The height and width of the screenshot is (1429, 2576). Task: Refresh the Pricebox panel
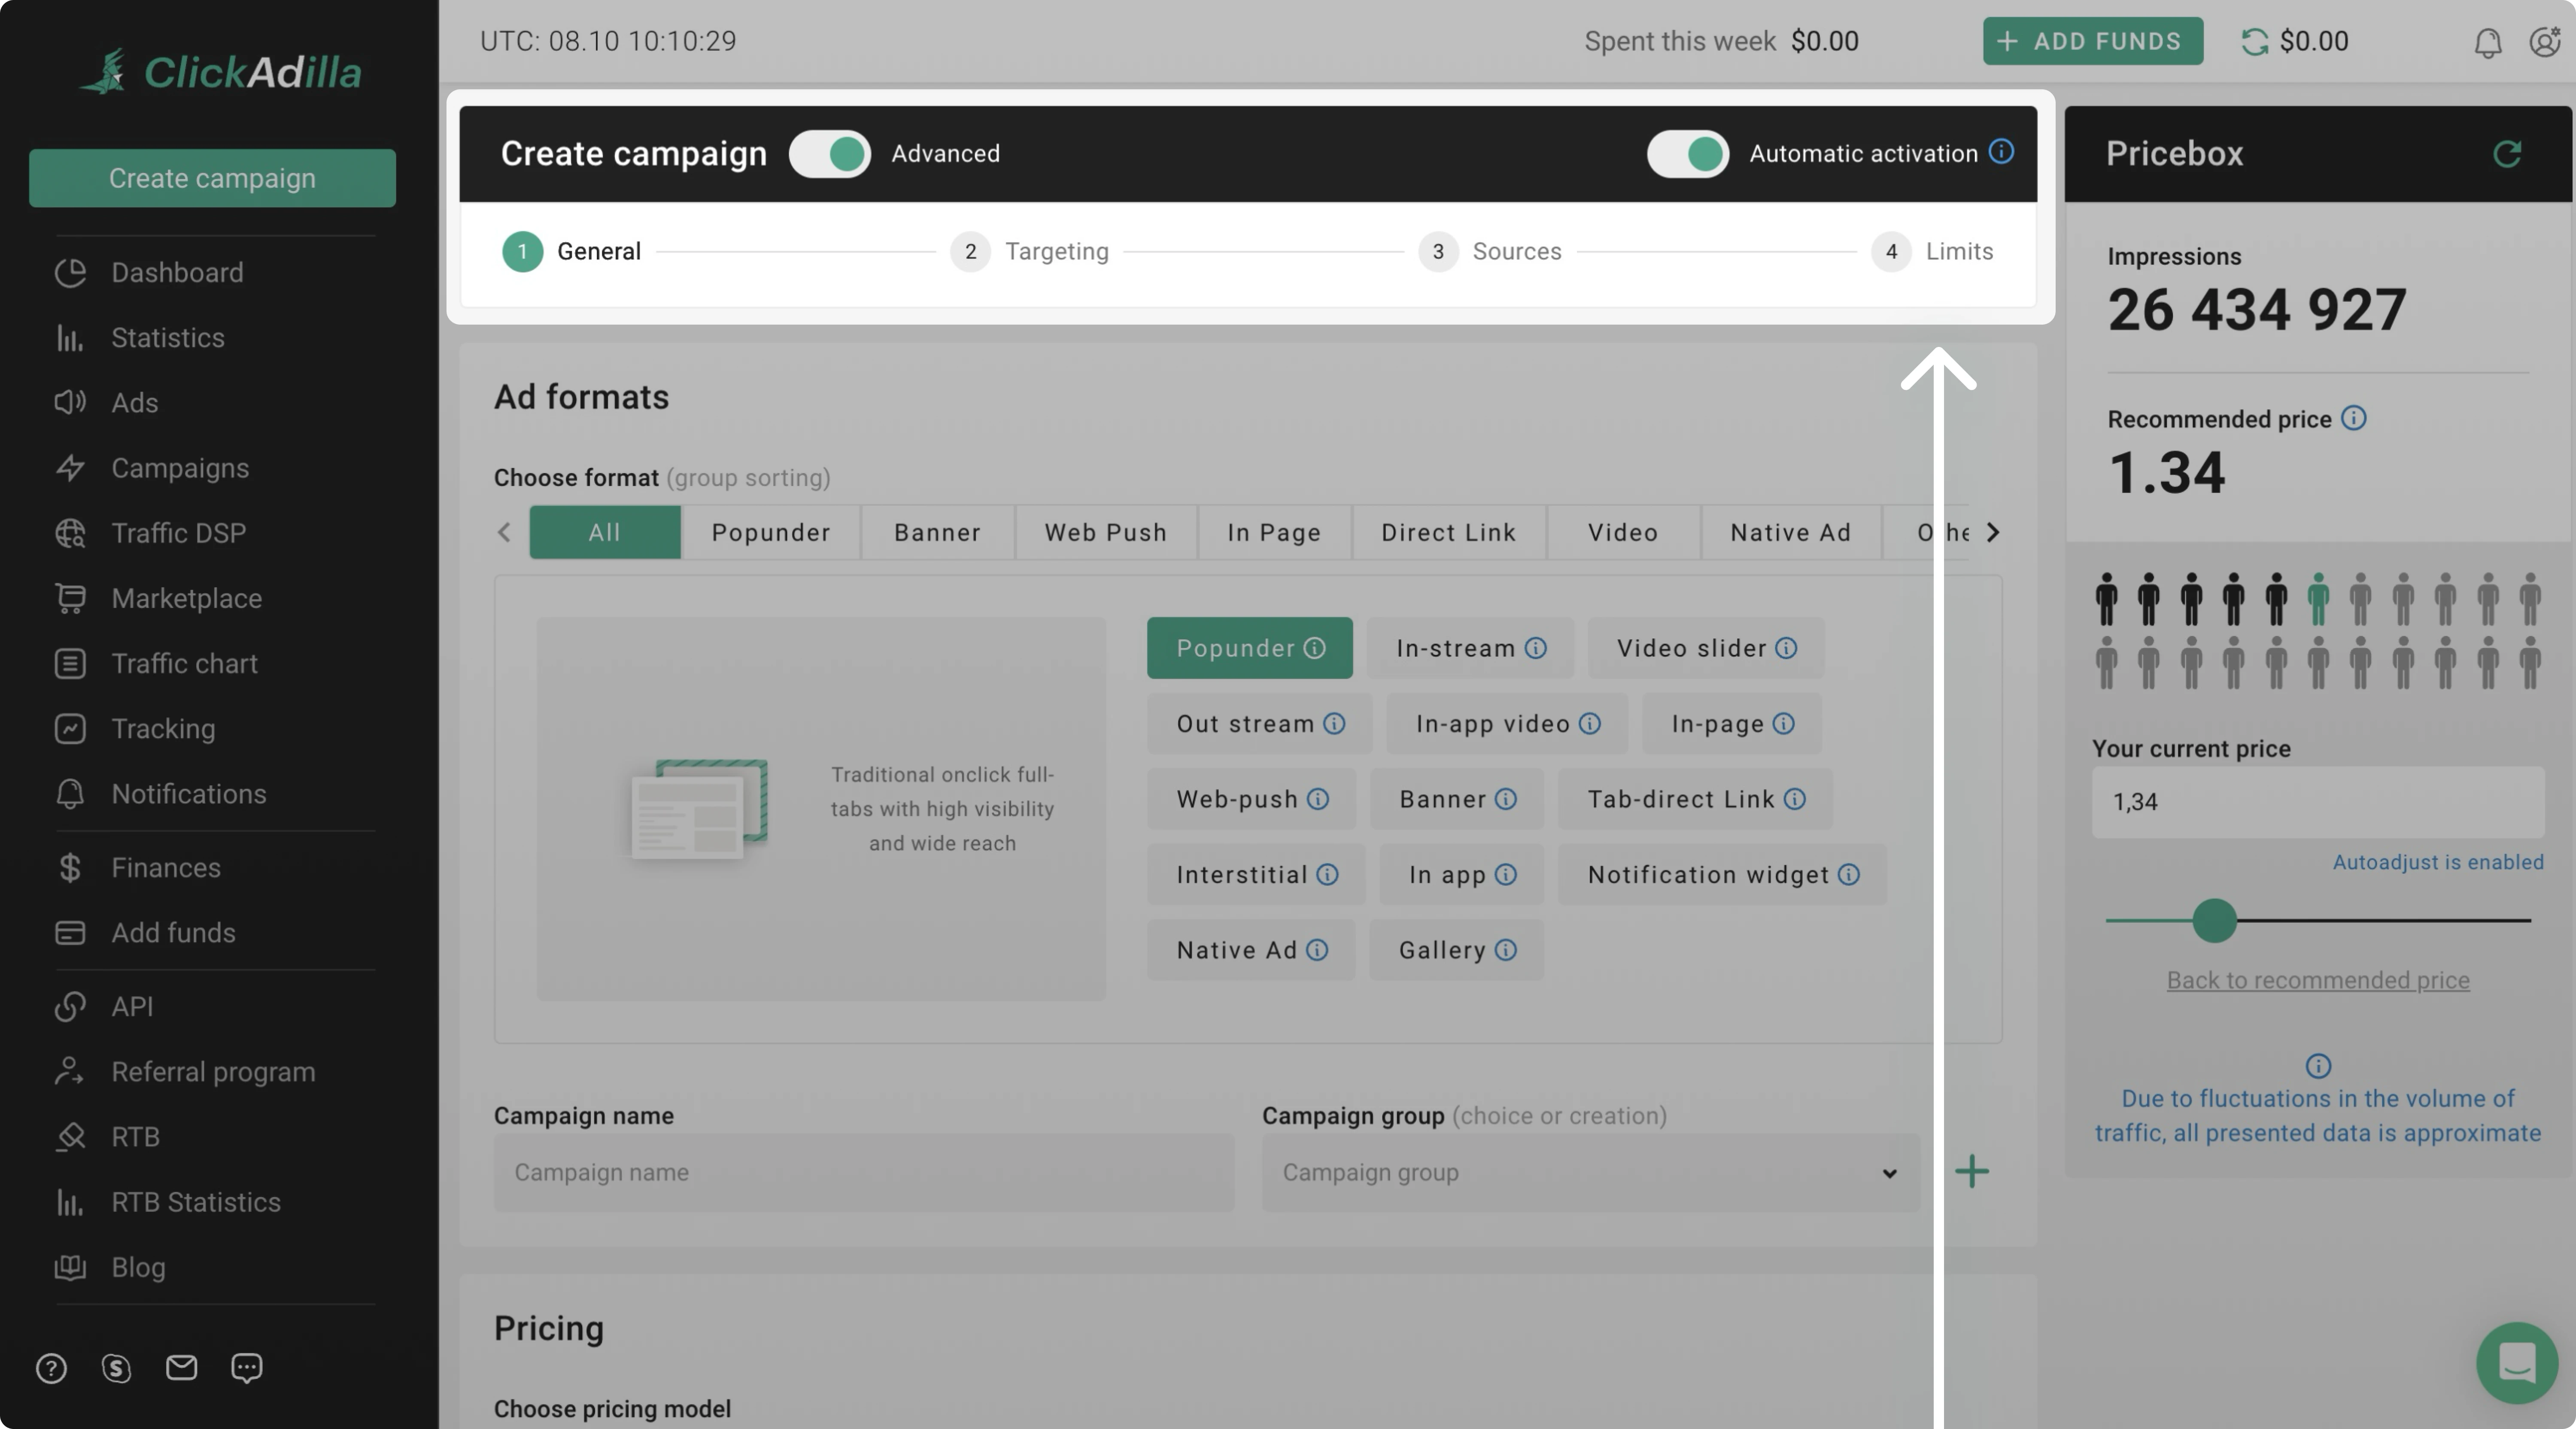tap(2506, 154)
